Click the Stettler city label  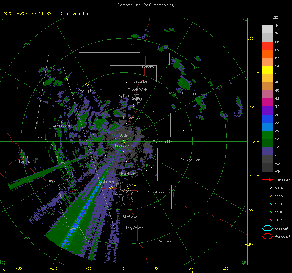189,94
